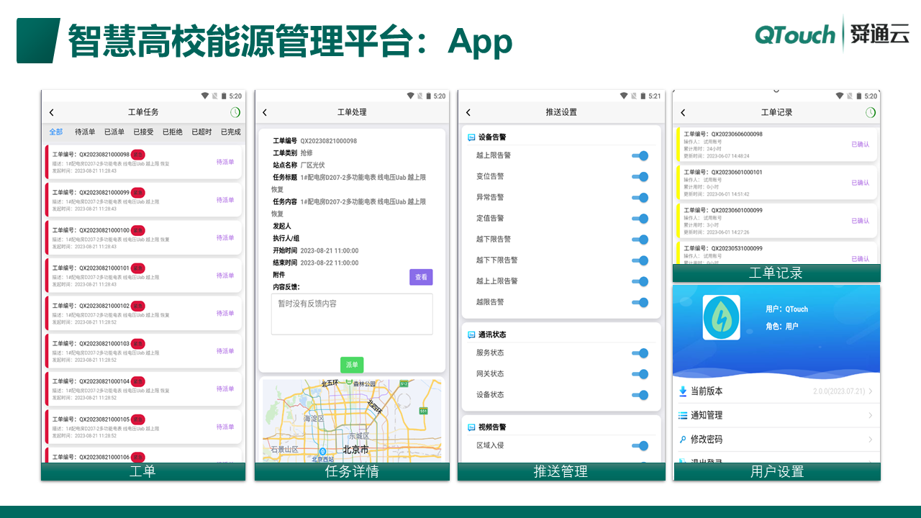This screenshot has width=921, height=518.
Task: Click the 修改密码 icon
Action: pos(684,438)
